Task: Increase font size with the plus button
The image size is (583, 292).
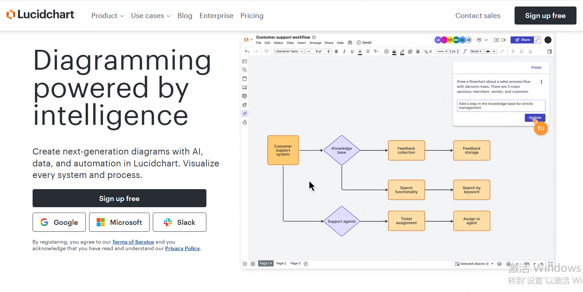Action: pyautogui.click(x=328, y=52)
